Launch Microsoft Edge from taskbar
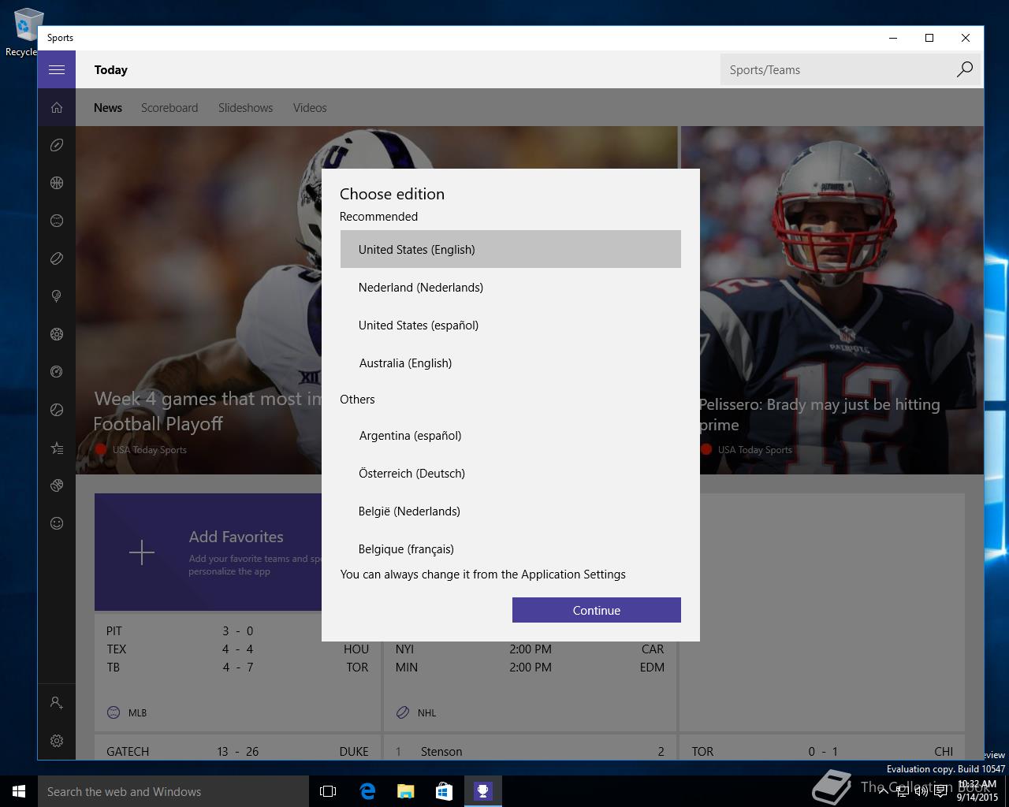Image resolution: width=1009 pixels, height=807 pixels. click(x=367, y=791)
